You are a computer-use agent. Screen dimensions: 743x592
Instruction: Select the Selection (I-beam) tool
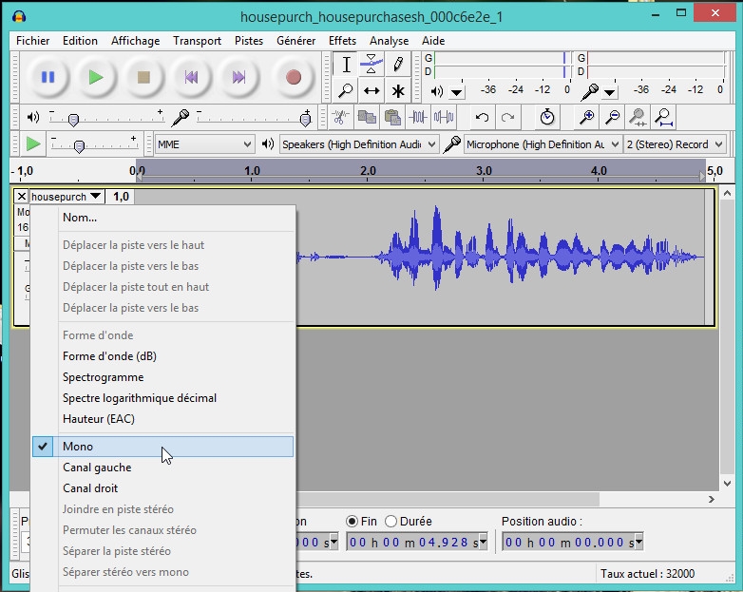pos(346,65)
